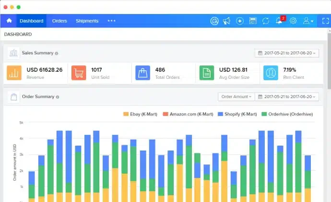Click the circular support chat icon

point(214,21)
